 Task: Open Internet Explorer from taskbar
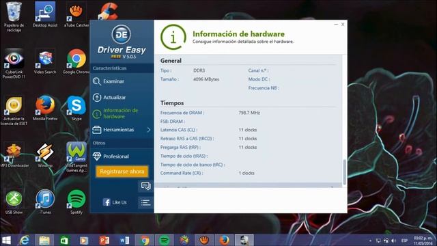pyautogui.click(x=25, y=240)
